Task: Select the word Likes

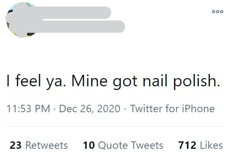Action: click(x=211, y=145)
